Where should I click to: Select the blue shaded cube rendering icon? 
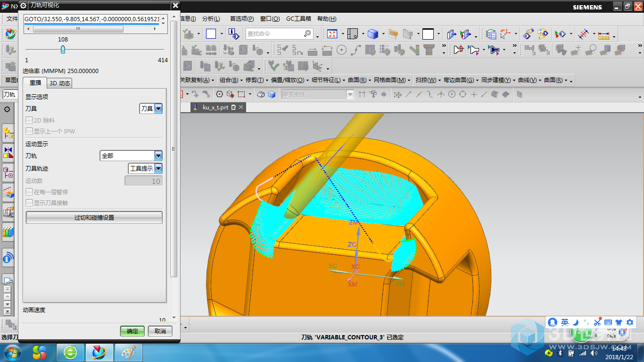point(373,34)
